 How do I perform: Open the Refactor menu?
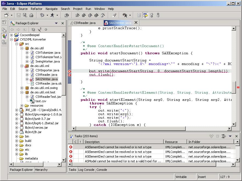point(37,9)
